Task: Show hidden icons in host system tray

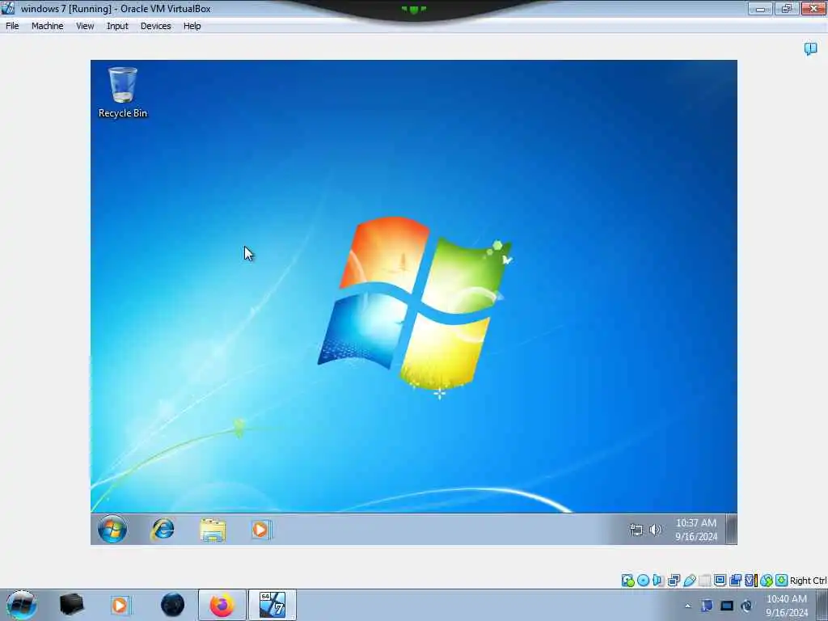Action: 687,606
